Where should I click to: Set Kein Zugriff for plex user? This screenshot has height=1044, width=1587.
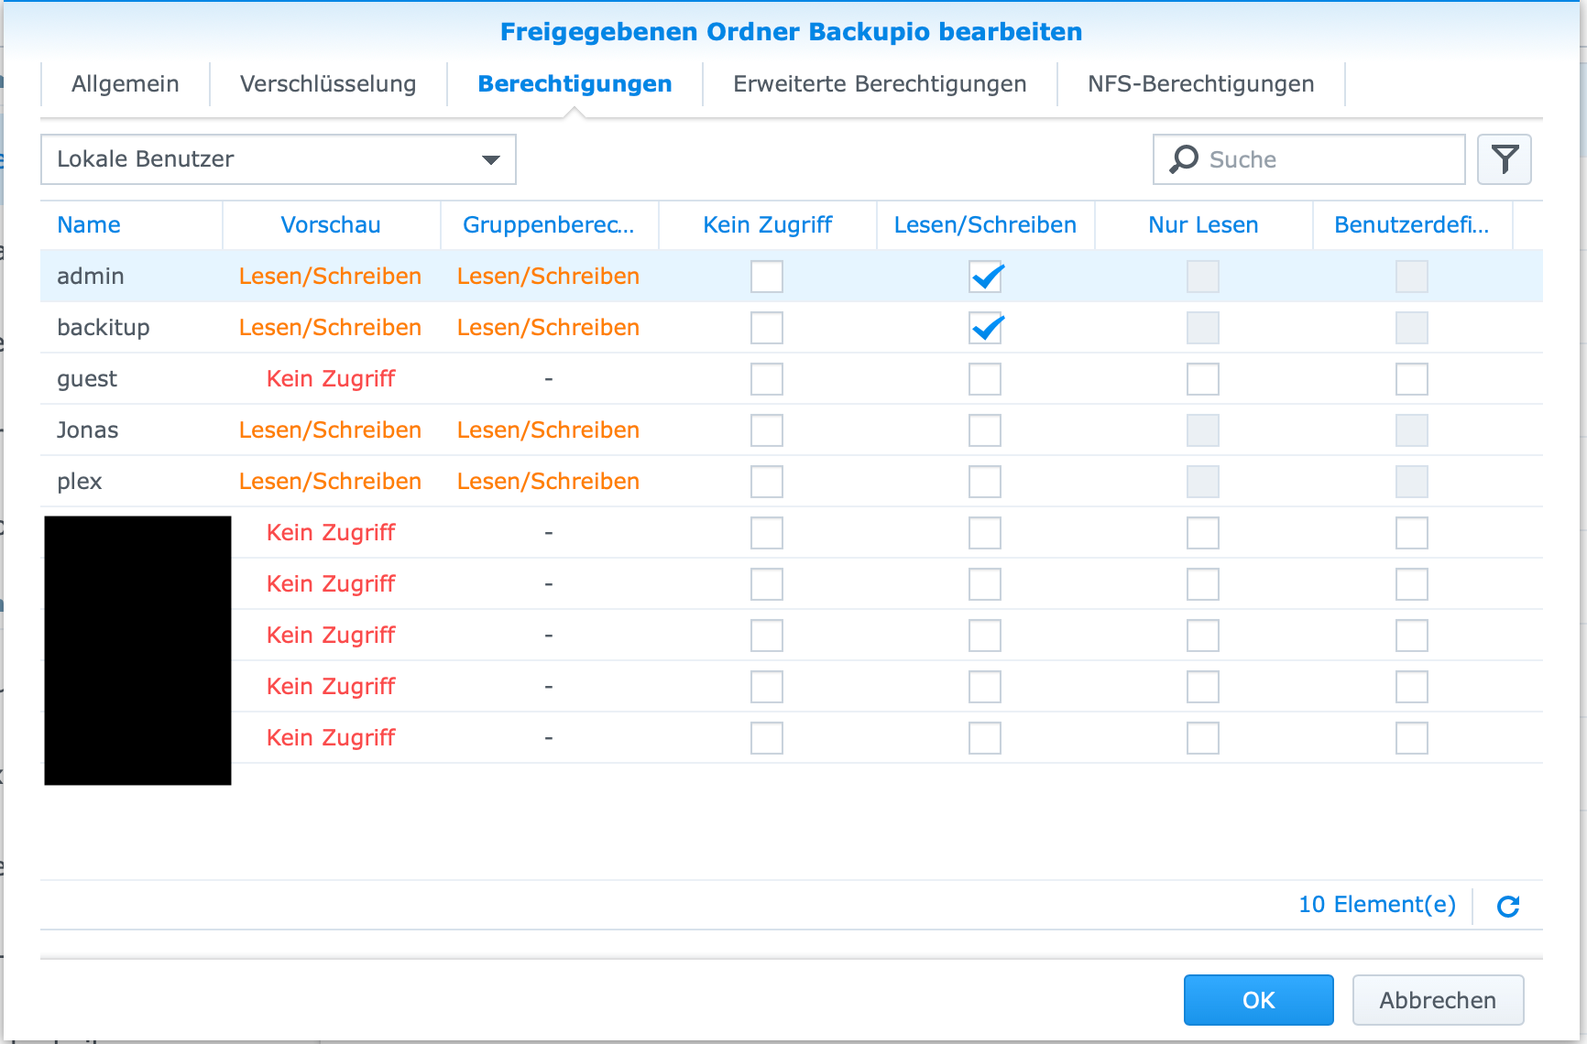767,481
